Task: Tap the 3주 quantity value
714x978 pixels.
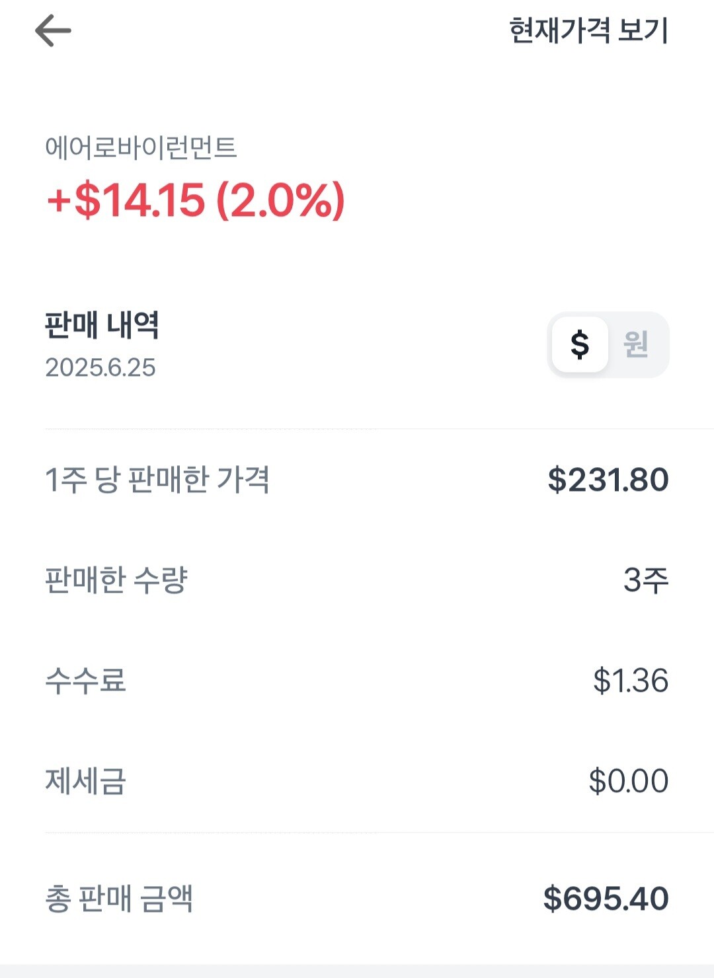Action: coord(646,580)
